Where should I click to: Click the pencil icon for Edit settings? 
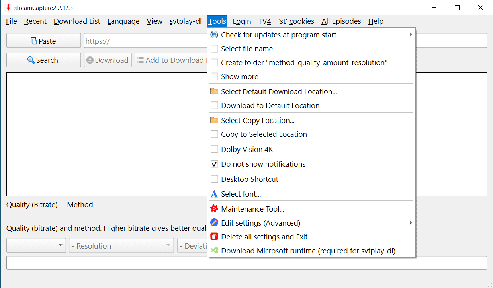point(214,223)
